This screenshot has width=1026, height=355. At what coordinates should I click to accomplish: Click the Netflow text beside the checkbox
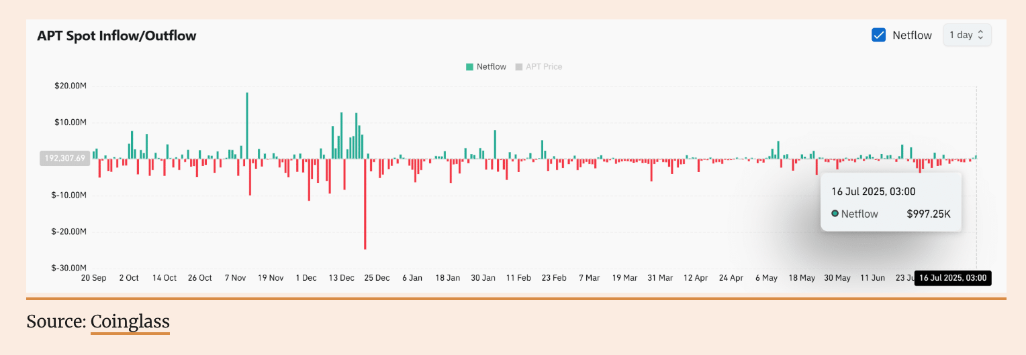912,35
